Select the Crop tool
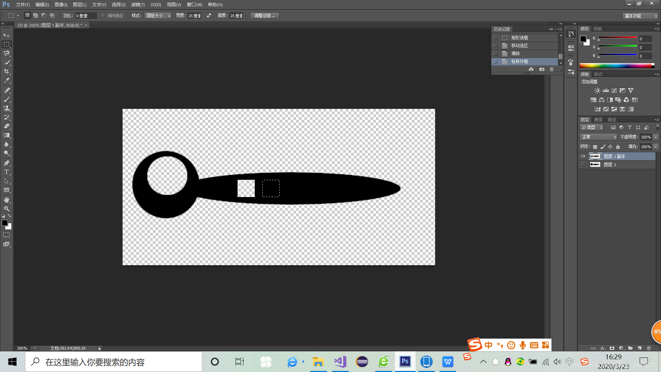Viewport: 661px width, 372px height. click(x=7, y=71)
